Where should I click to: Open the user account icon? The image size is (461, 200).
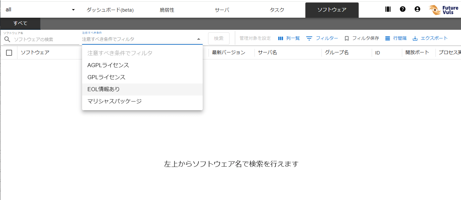417,9
